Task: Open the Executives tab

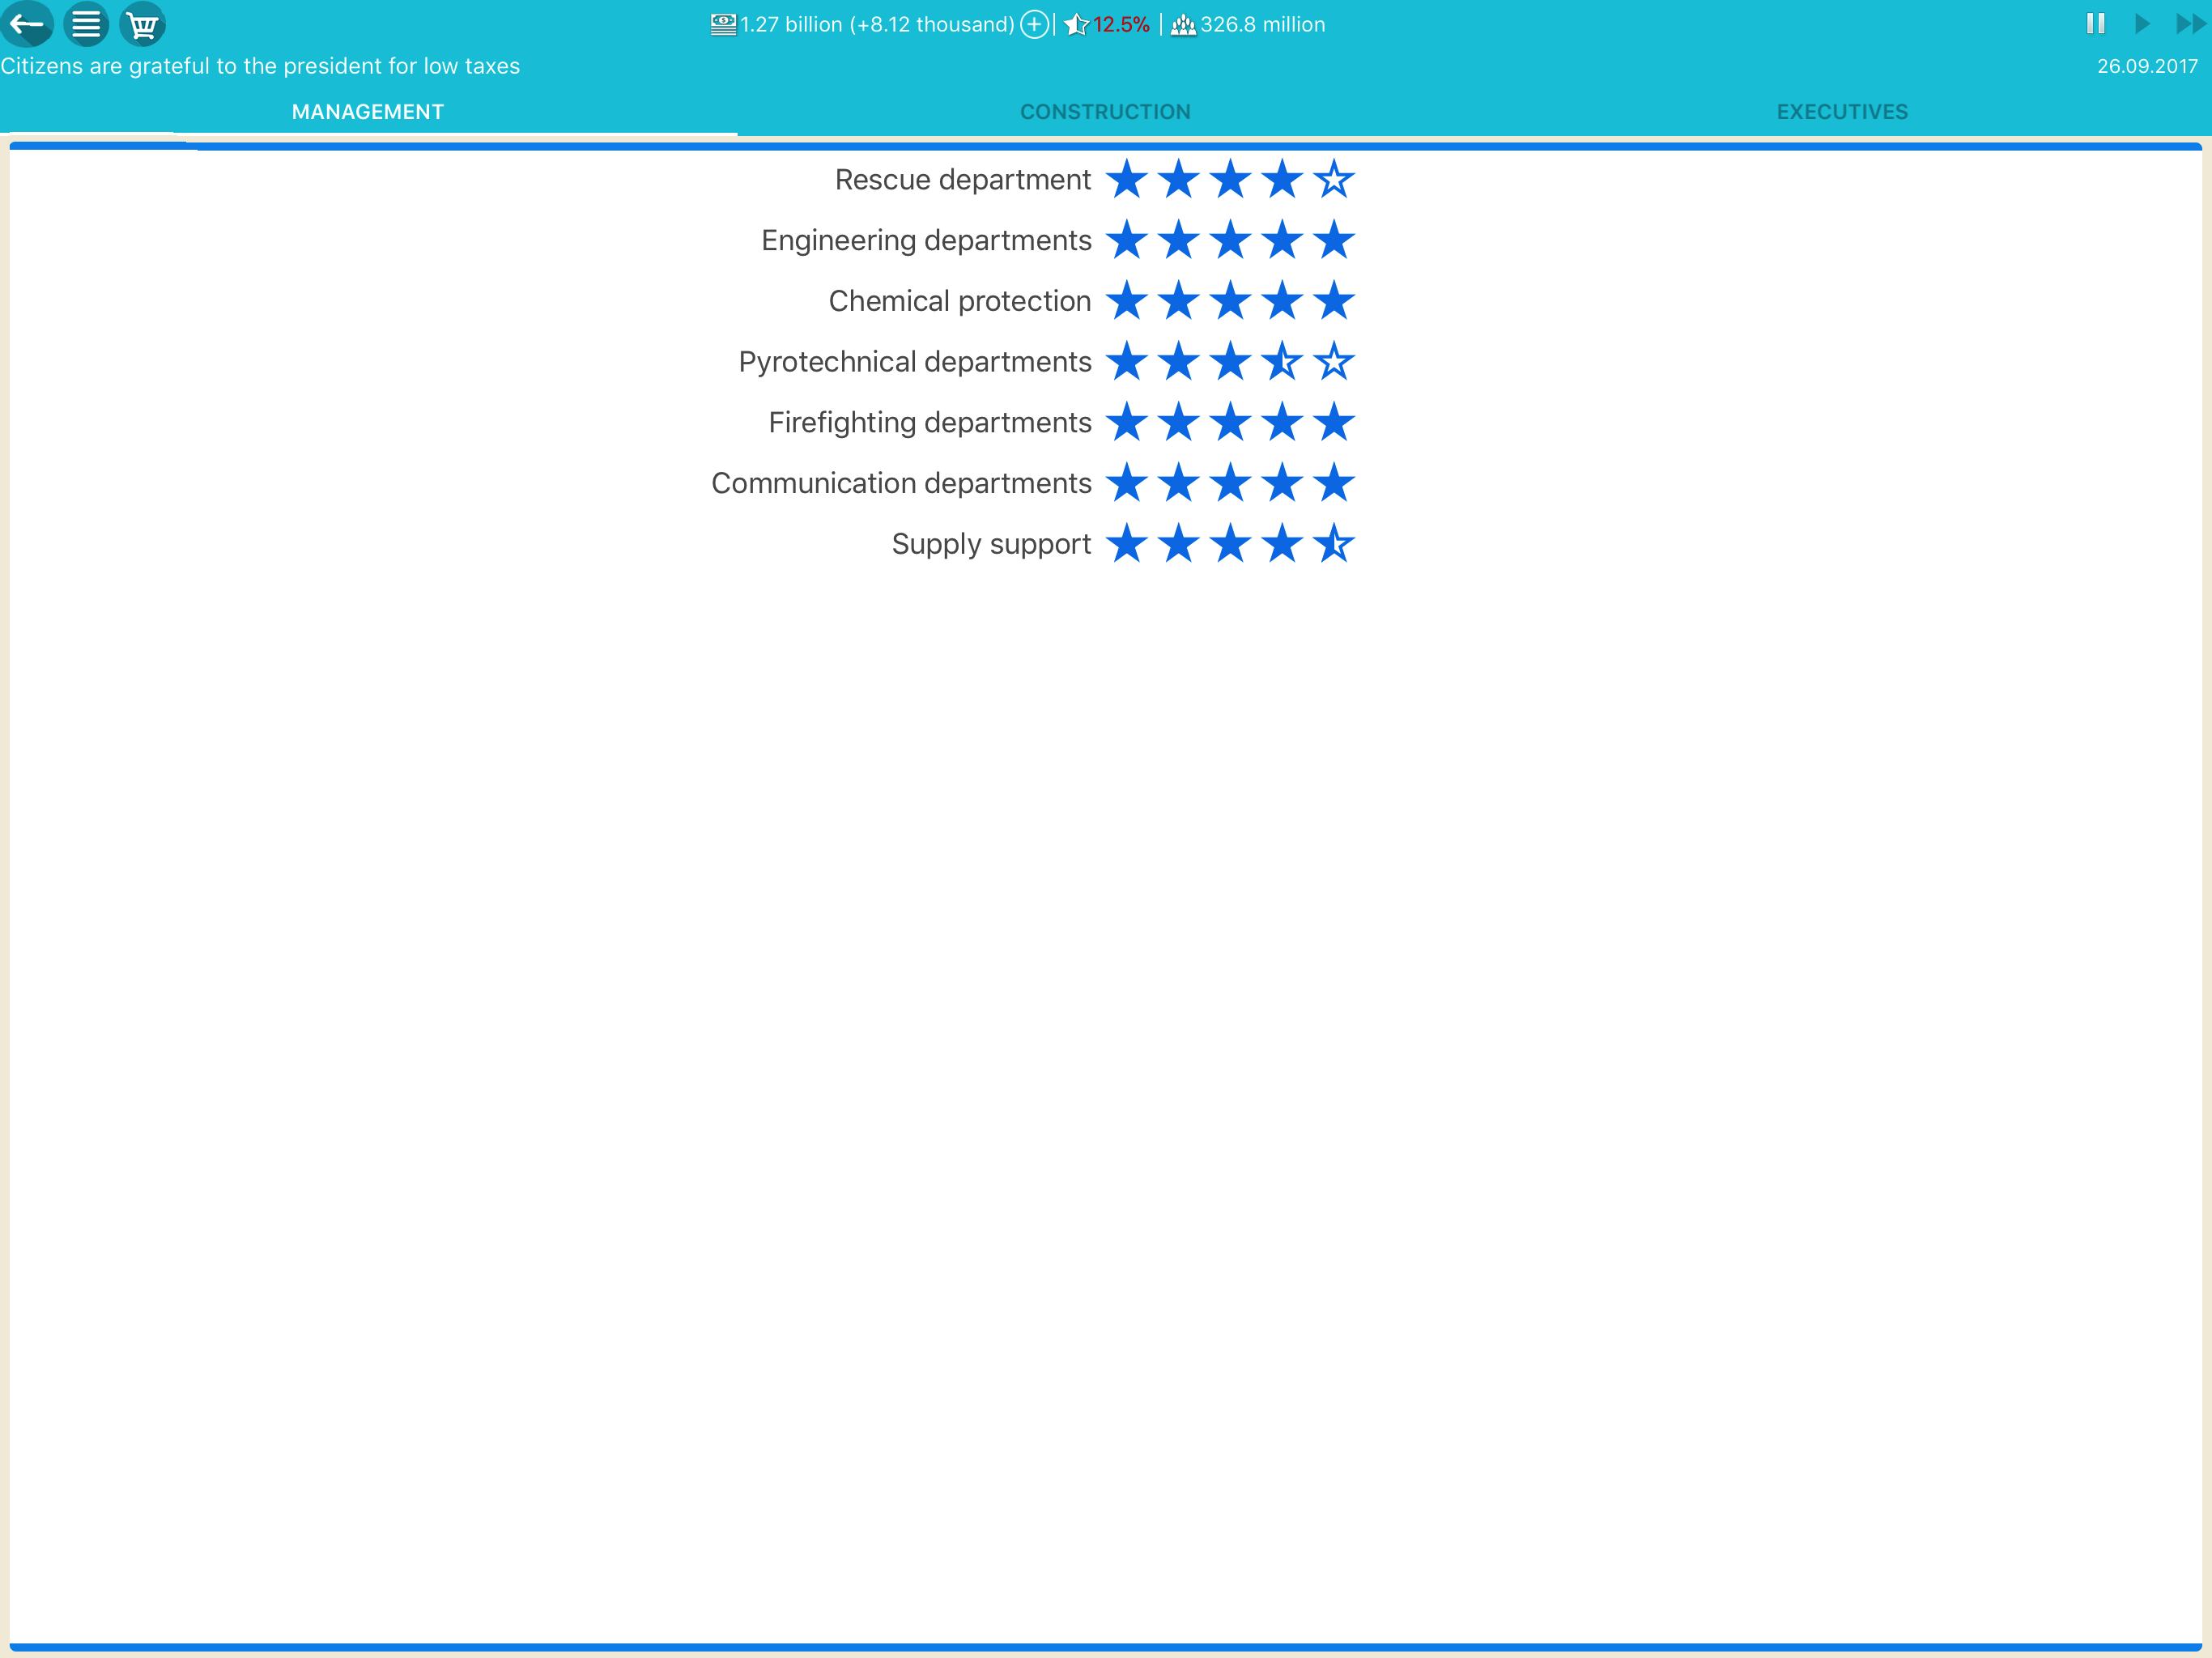Action: click(1842, 112)
